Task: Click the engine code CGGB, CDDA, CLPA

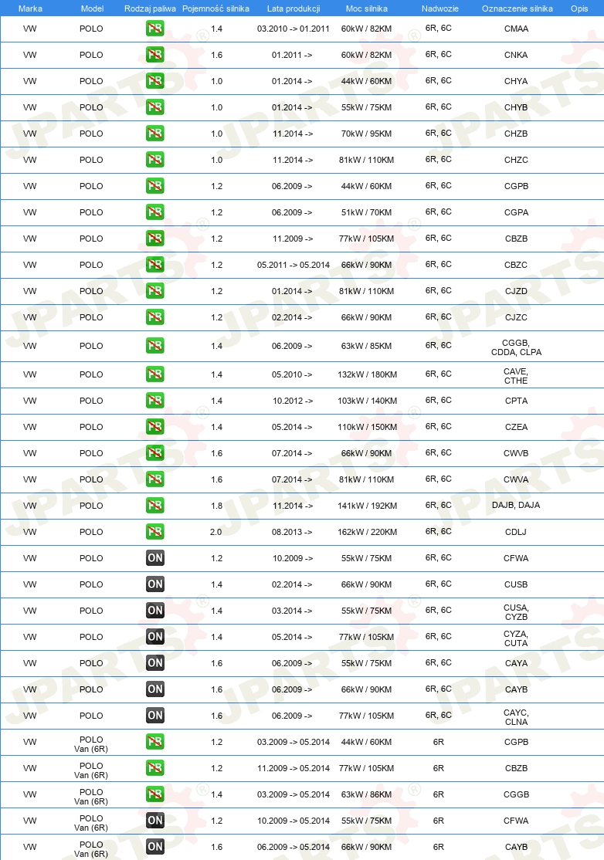Action: pos(516,347)
